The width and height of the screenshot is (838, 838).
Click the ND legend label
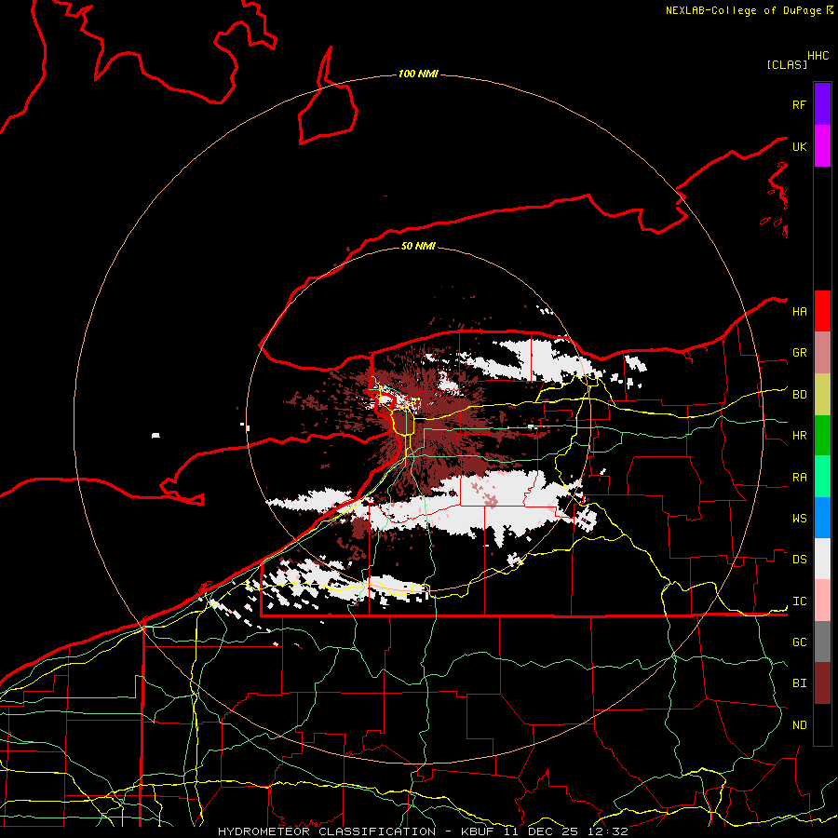[800, 725]
